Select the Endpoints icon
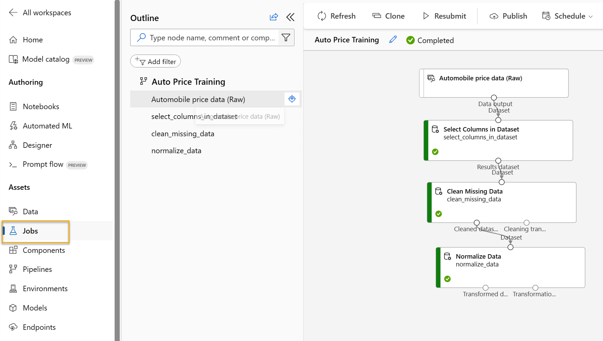Viewport: 603px width, 341px height. tap(13, 327)
